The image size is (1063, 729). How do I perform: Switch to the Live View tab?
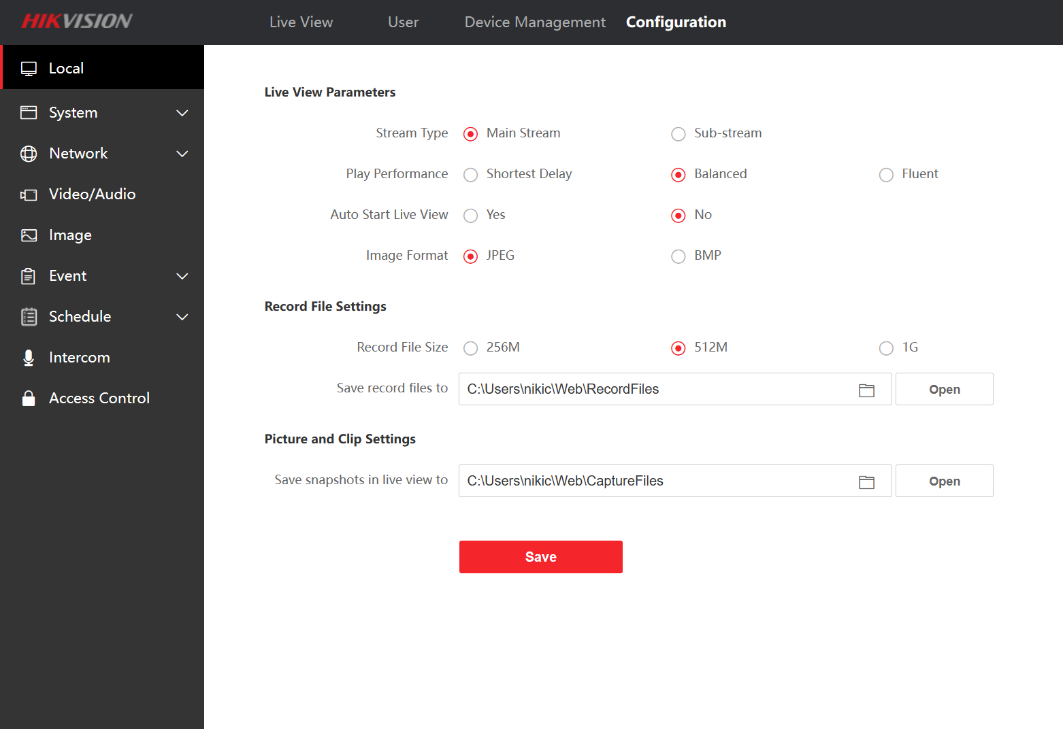coord(301,22)
